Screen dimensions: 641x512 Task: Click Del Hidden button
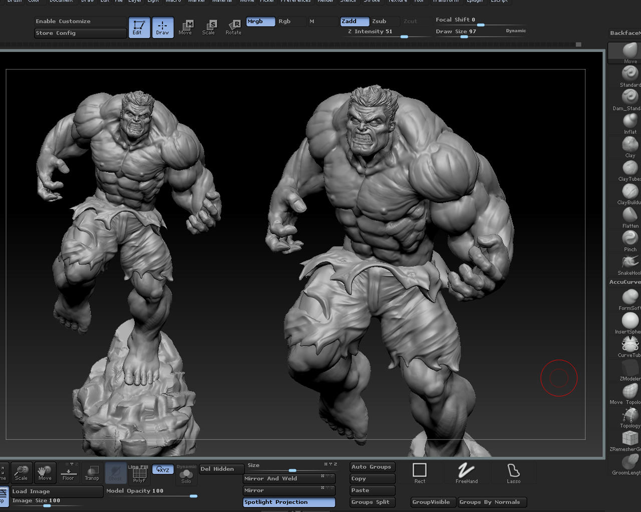click(x=222, y=469)
